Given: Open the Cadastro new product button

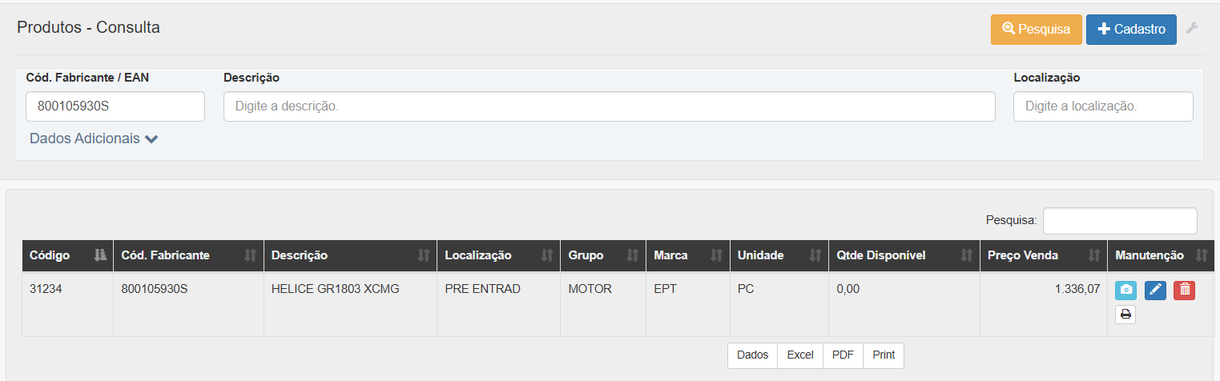Looking at the screenshot, I should click(x=1131, y=29).
